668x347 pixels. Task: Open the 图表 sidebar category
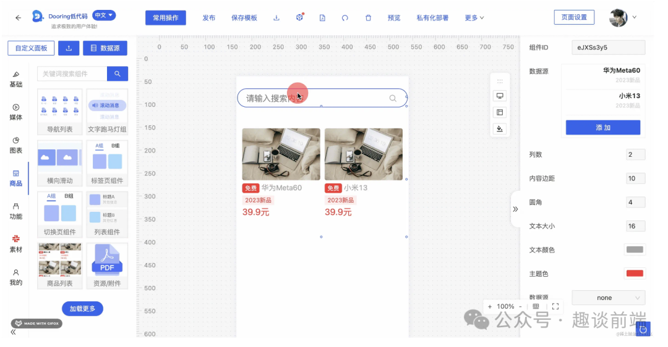pos(15,146)
